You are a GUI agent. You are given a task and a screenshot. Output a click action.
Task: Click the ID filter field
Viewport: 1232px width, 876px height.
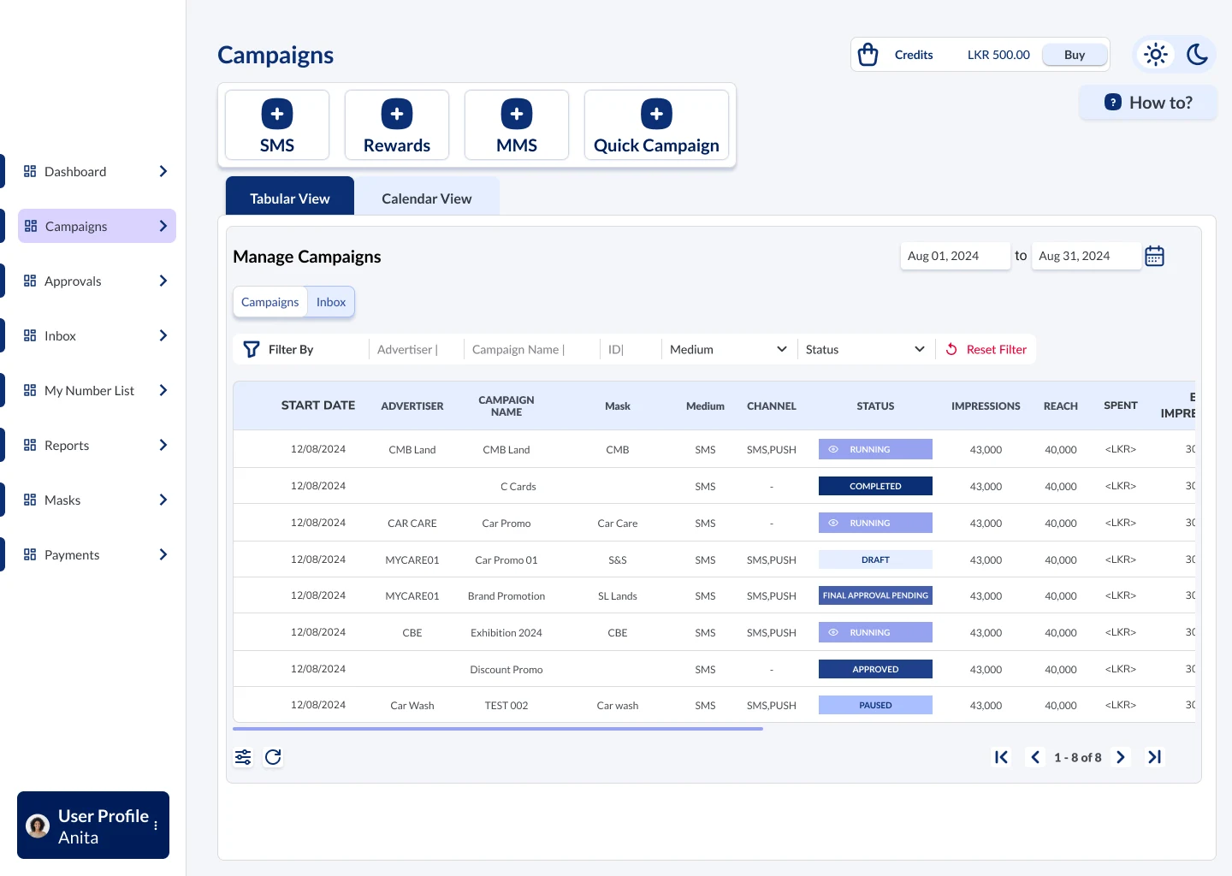pos(629,349)
